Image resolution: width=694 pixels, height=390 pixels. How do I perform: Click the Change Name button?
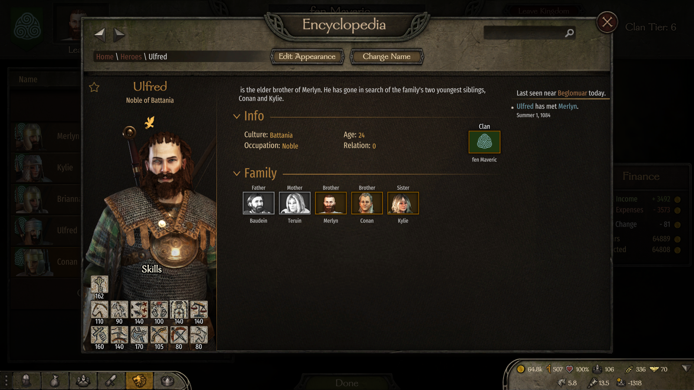[386, 56]
